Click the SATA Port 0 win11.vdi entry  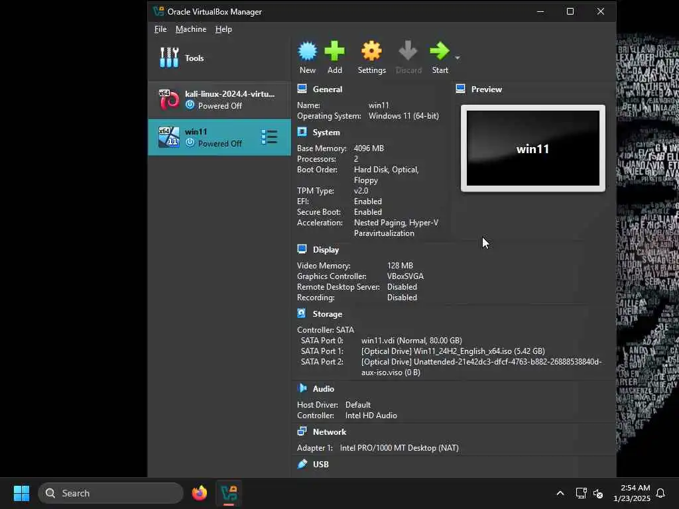pos(411,341)
